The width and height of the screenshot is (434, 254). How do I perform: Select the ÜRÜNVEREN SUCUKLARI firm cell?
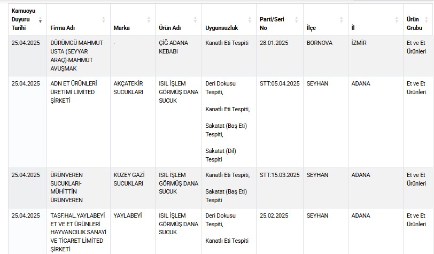coord(79,188)
